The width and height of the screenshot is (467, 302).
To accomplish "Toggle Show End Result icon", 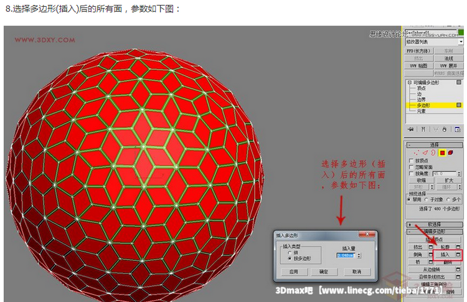I will (423, 130).
